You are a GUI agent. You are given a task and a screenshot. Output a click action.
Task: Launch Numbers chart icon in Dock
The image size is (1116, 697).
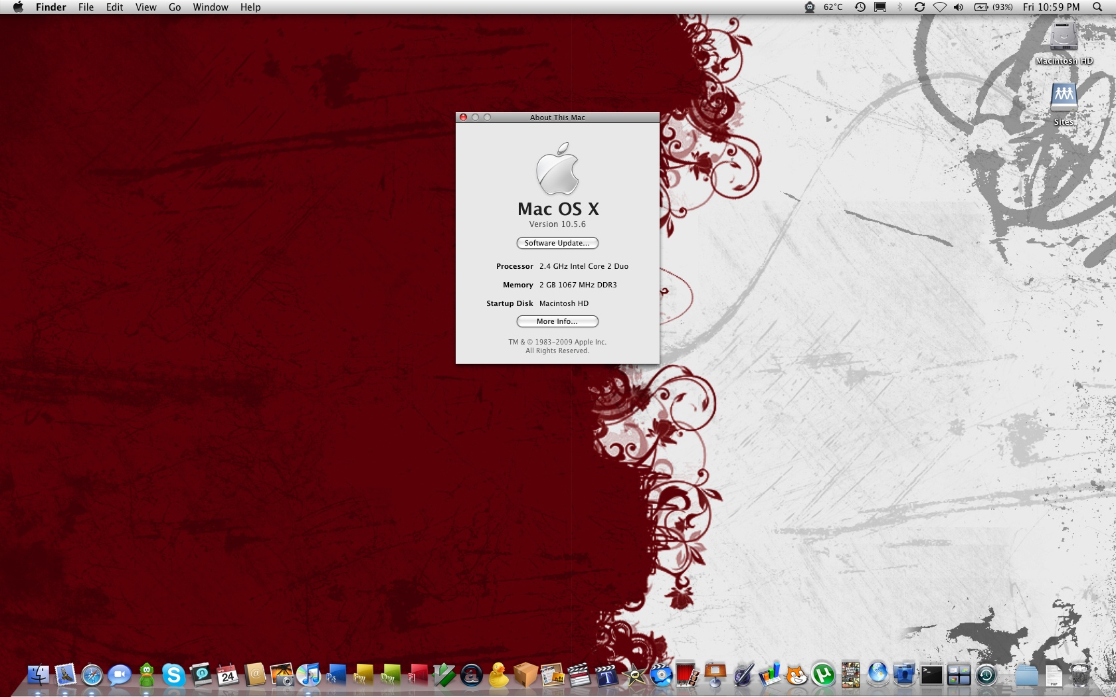tap(770, 675)
